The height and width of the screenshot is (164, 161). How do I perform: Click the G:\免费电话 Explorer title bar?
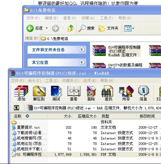(x=92, y=10)
